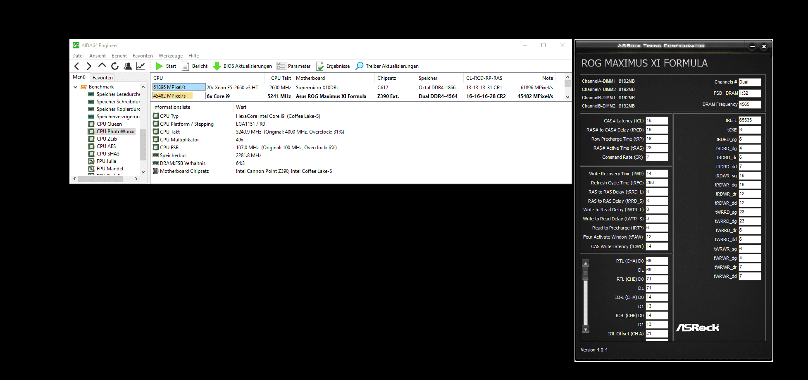Open the Bericht menu in menu bar
This screenshot has height=380, width=808.
coord(119,56)
